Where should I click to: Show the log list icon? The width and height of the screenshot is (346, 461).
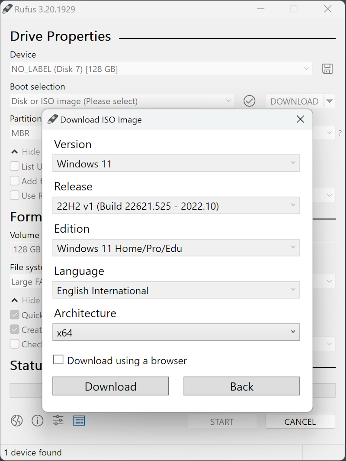click(x=79, y=420)
